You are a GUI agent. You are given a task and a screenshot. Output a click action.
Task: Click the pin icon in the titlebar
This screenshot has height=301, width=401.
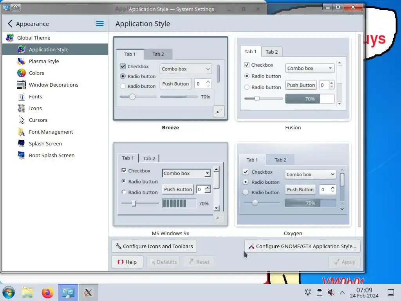tap(16, 7)
